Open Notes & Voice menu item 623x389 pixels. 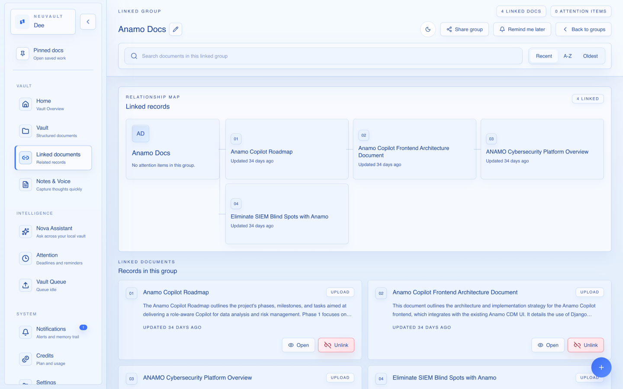pos(53,185)
